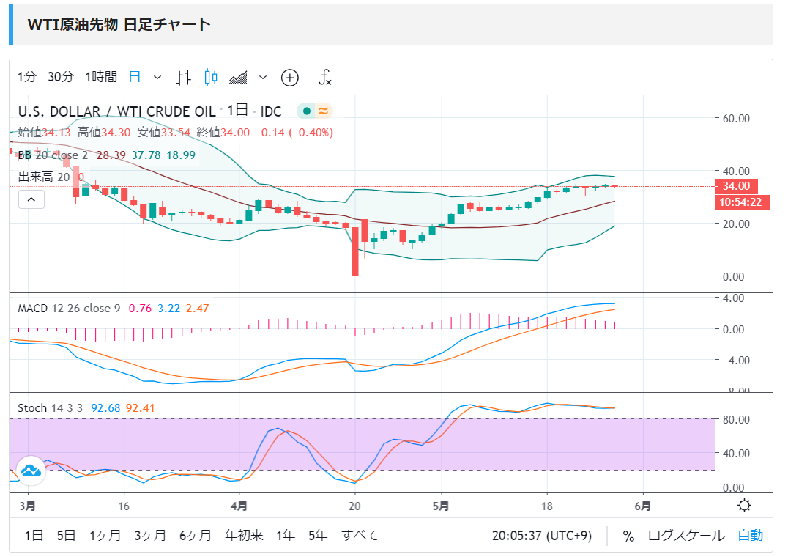This screenshot has height=557, width=788.
Task: Click the 6月 date label on time axis
Action: coord(643,506)
